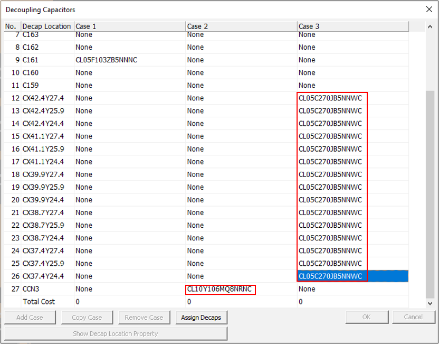The height and width of the screenshot is (344, 439).
Task: Close the Decoupling Capacitors dialog
Action: [x=428, y=10]
